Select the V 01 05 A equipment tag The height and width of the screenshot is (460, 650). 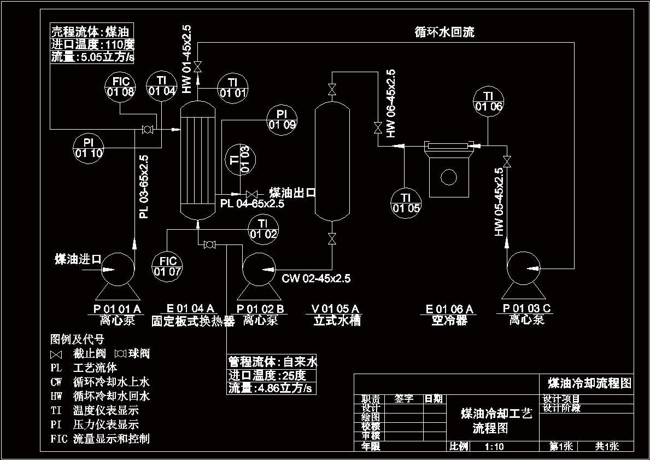point(335,308)
